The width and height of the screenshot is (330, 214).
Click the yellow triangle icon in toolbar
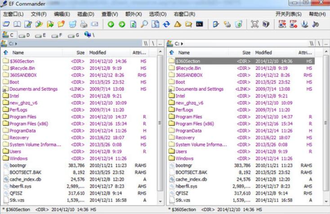(x=178, y=24)
